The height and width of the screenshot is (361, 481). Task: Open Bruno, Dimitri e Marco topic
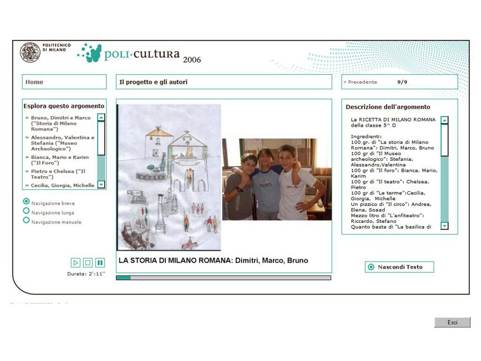click(61, 123)
